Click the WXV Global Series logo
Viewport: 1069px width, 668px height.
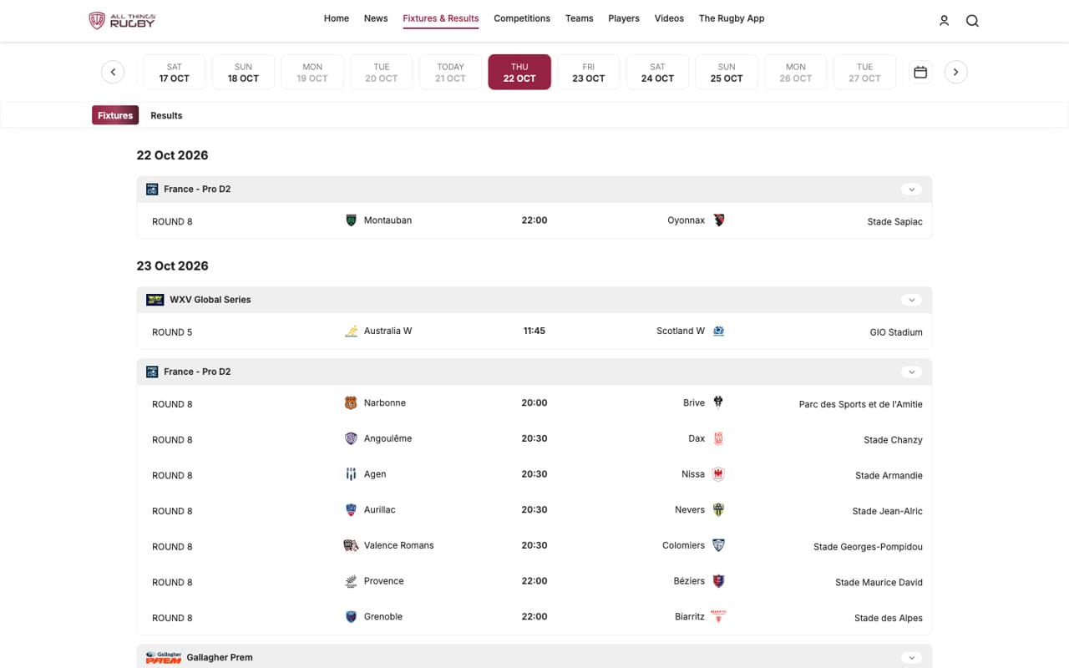click(155, 300)
